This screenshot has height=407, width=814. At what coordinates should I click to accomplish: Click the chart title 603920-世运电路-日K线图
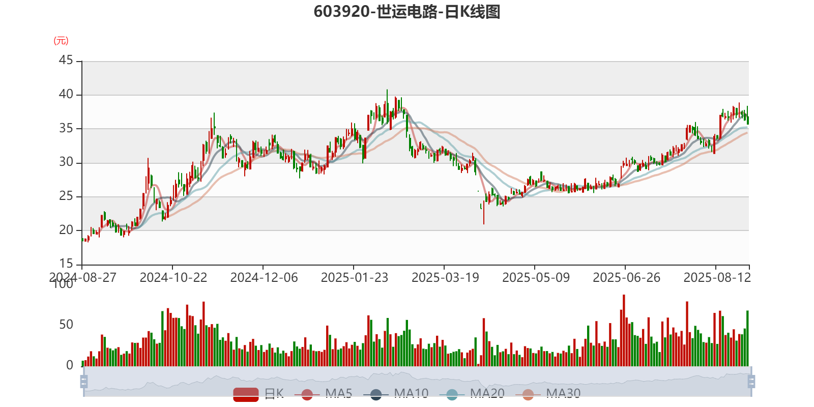(407, 12)
